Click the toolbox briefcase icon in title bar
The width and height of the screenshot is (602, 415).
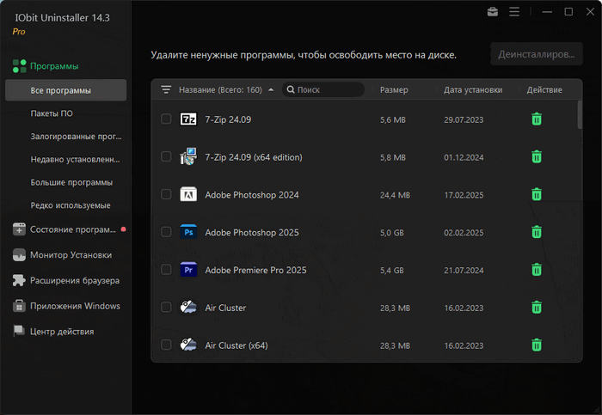tap(492, 12)
